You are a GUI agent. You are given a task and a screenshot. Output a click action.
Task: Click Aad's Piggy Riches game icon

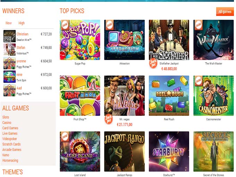point(9,90)
